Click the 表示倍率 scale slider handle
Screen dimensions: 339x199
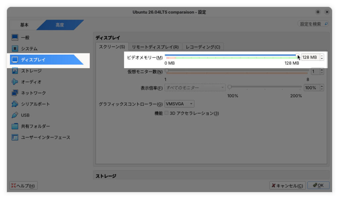point(230,87)
